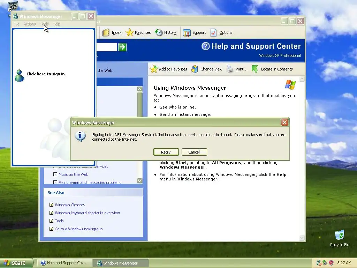Click the Windows flag logo in help article
The image size is (357, 268).
pyautogui.click(x=290, y=85)
